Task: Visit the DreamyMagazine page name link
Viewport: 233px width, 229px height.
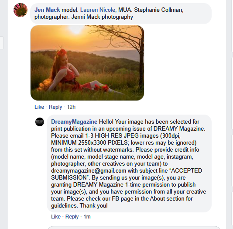Action: click(74, 122)
